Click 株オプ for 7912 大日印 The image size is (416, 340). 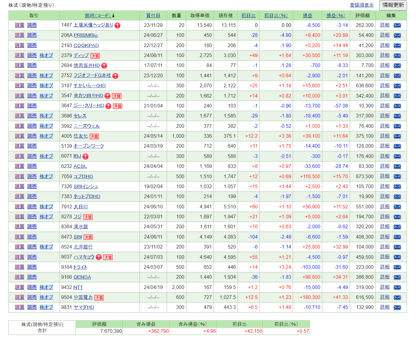(46, 207)
